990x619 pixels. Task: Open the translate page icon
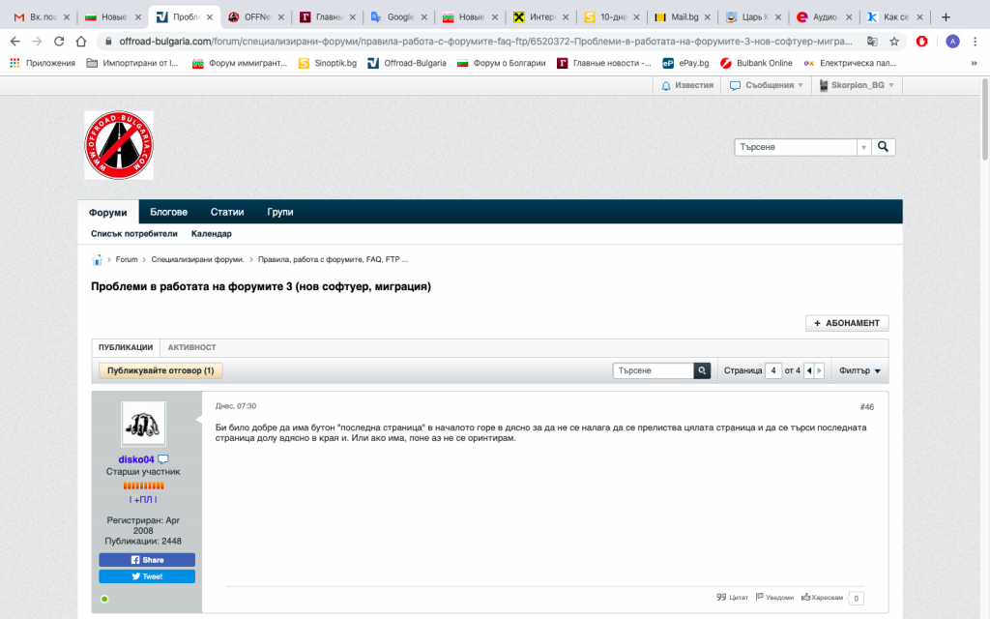872,41
